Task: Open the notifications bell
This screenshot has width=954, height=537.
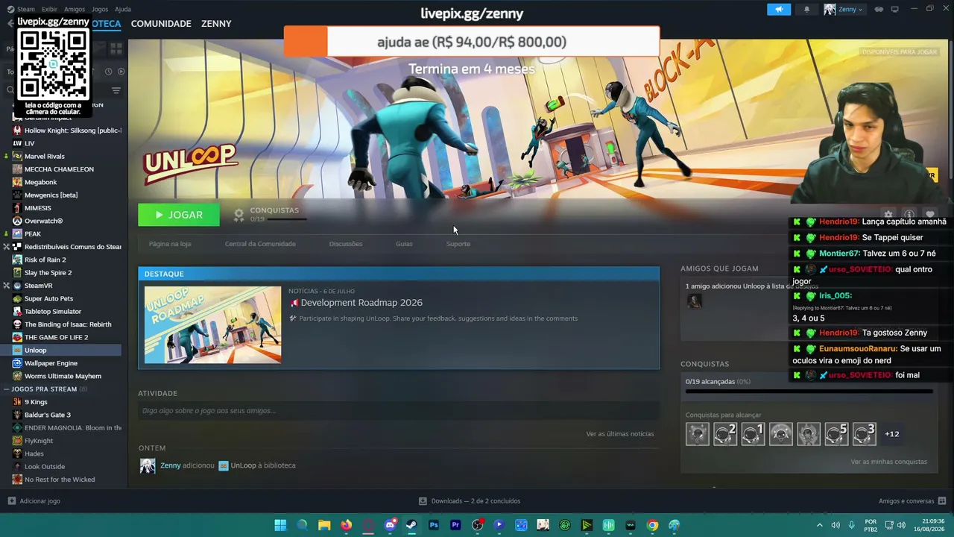Action: point(806,10)
